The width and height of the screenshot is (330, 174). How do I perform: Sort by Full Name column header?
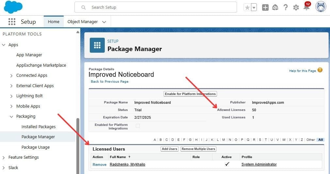click(118, 157)
